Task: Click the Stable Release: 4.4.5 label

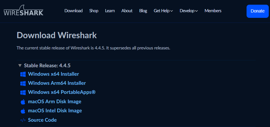Action: (x=47, y=66)
